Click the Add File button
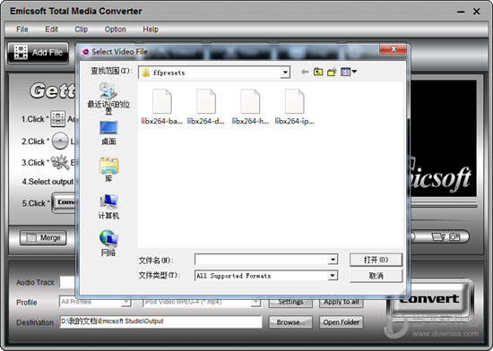 click(x=38, y=53)
